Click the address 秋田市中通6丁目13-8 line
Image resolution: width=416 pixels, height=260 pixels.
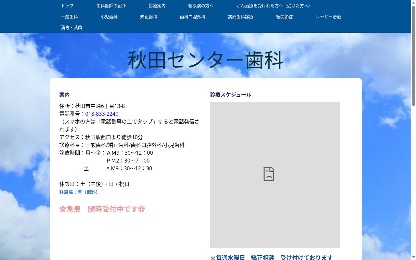pyautogui.click(x=92, y=106)
